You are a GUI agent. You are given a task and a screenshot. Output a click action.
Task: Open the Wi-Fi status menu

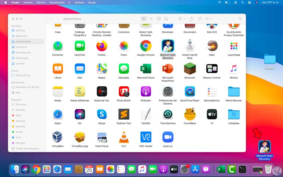coord(219,2)
